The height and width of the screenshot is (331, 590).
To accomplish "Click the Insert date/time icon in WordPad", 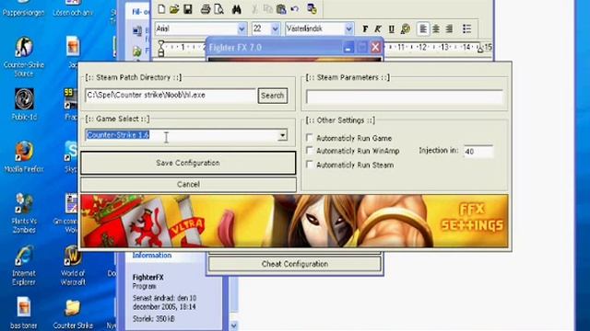I will [312, 9].
